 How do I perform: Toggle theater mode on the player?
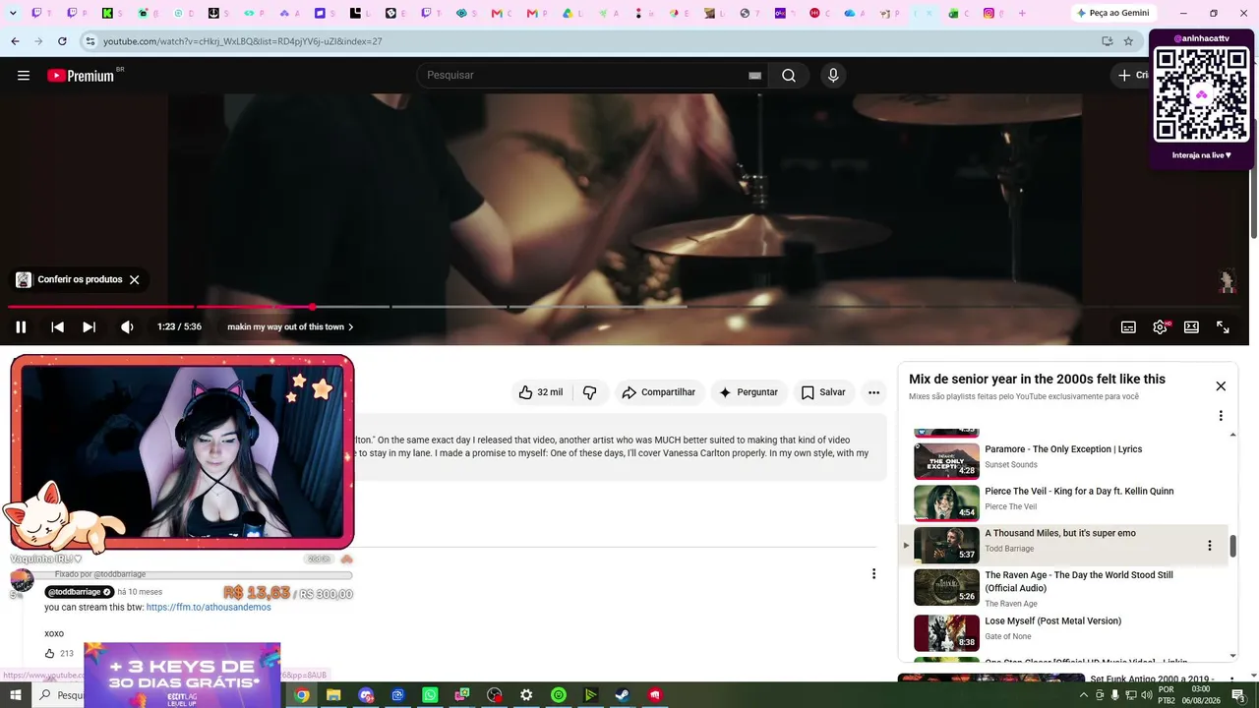pos(1191,327)
